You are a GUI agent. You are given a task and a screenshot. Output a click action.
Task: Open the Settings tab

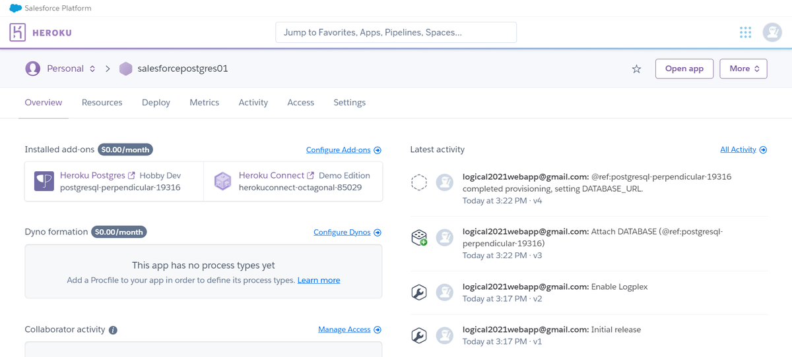click(x=349, y=103)
